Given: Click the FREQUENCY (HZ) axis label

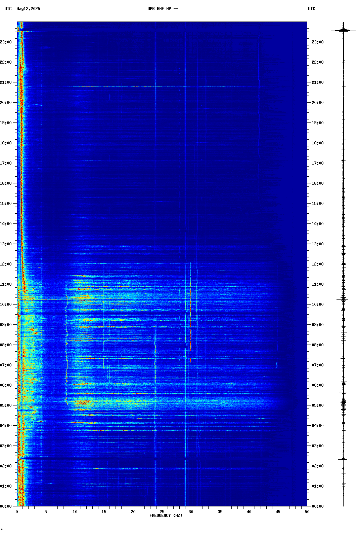Looking at the screenshot, I should click(166, 516).
